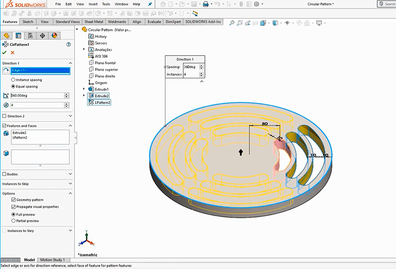This screenshot has height=269, width=396.
Task: Open the Motion Study 1 tab
Action: 52,260
